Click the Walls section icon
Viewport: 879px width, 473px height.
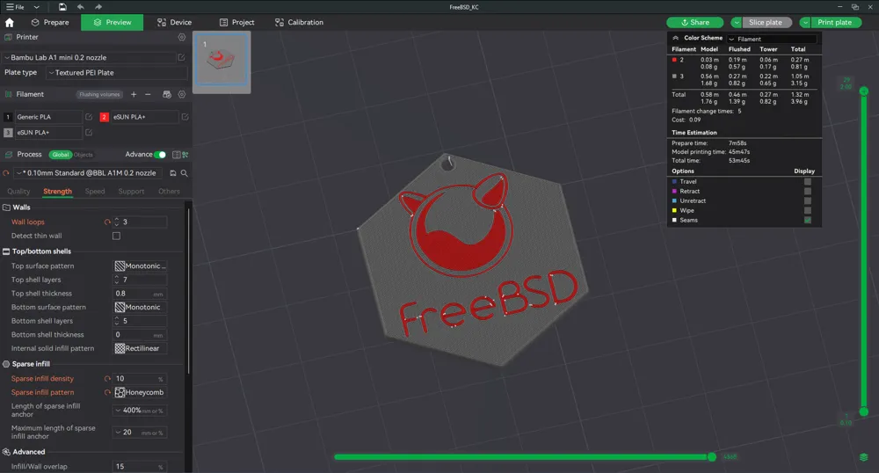(x=7, y=207)
